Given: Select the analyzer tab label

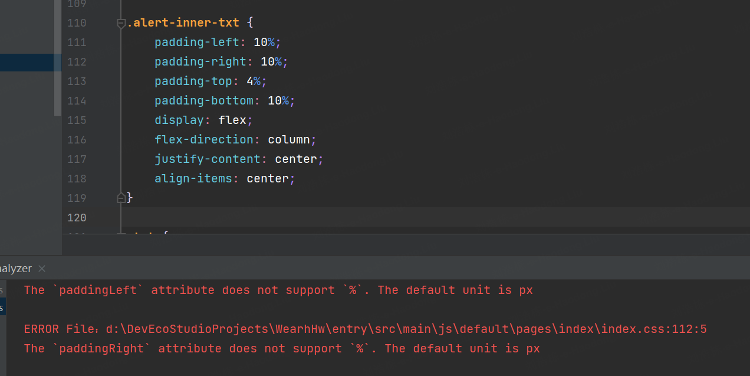Looking at the screenshot, I should click(16, 269).
